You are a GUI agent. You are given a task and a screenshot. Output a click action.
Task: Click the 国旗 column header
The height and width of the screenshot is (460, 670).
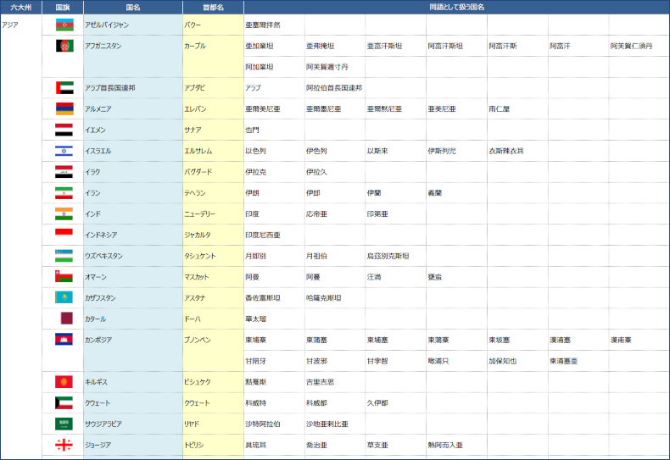pyautogui.click(x=63, y=7)
